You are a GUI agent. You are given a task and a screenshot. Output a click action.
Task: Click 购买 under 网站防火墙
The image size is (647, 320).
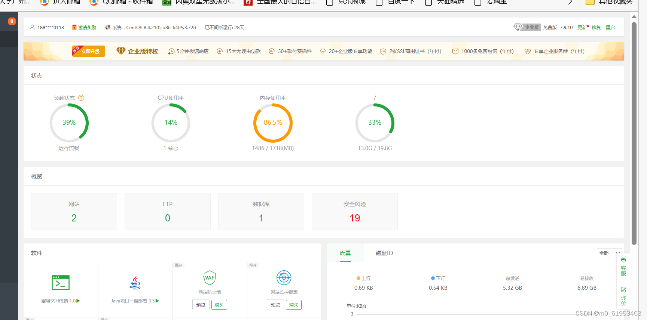(x=219, y=305)
